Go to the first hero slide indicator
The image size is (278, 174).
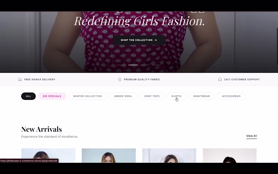[121, 65]
